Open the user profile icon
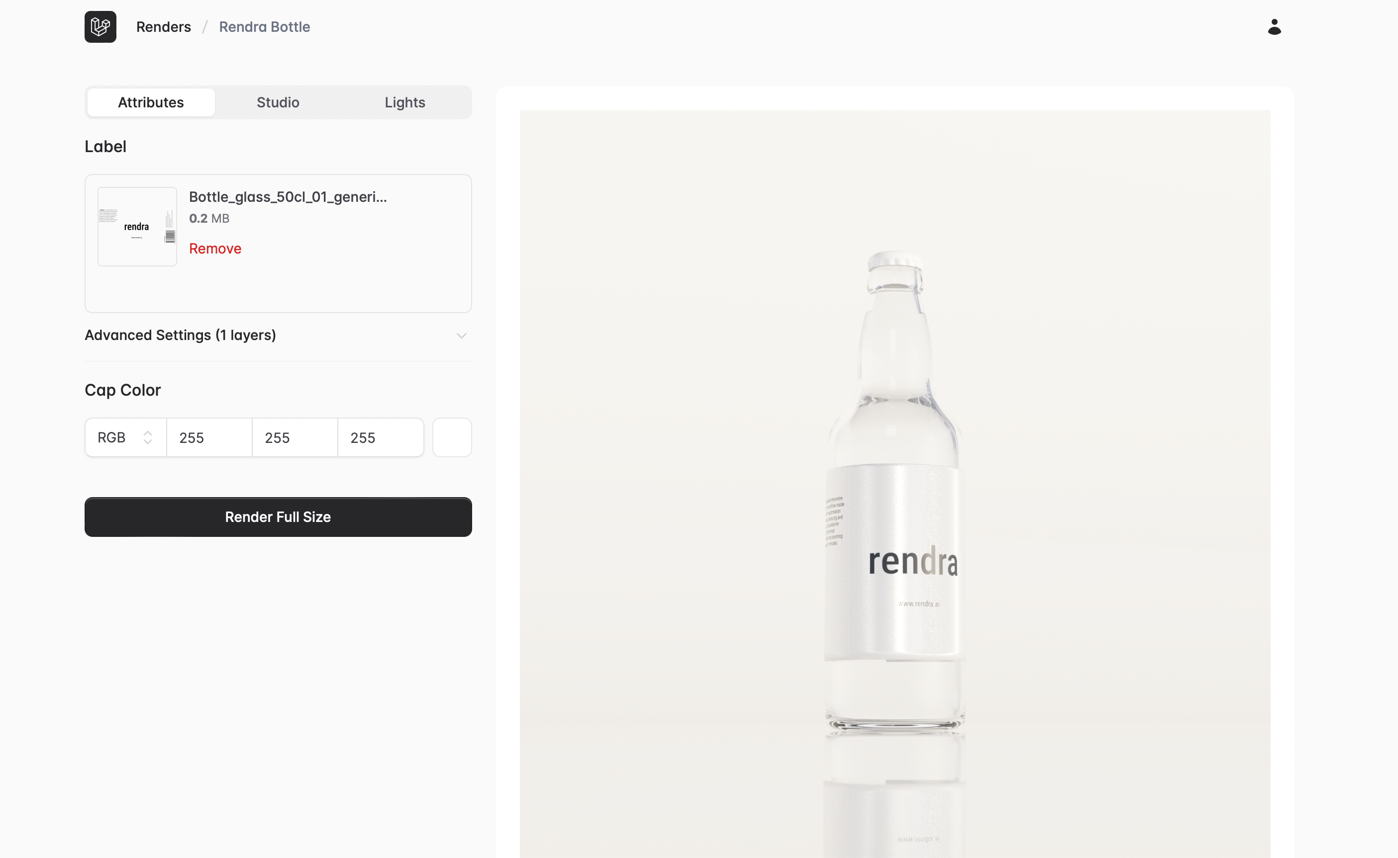1398x858 pixels. click(1274, 27)
